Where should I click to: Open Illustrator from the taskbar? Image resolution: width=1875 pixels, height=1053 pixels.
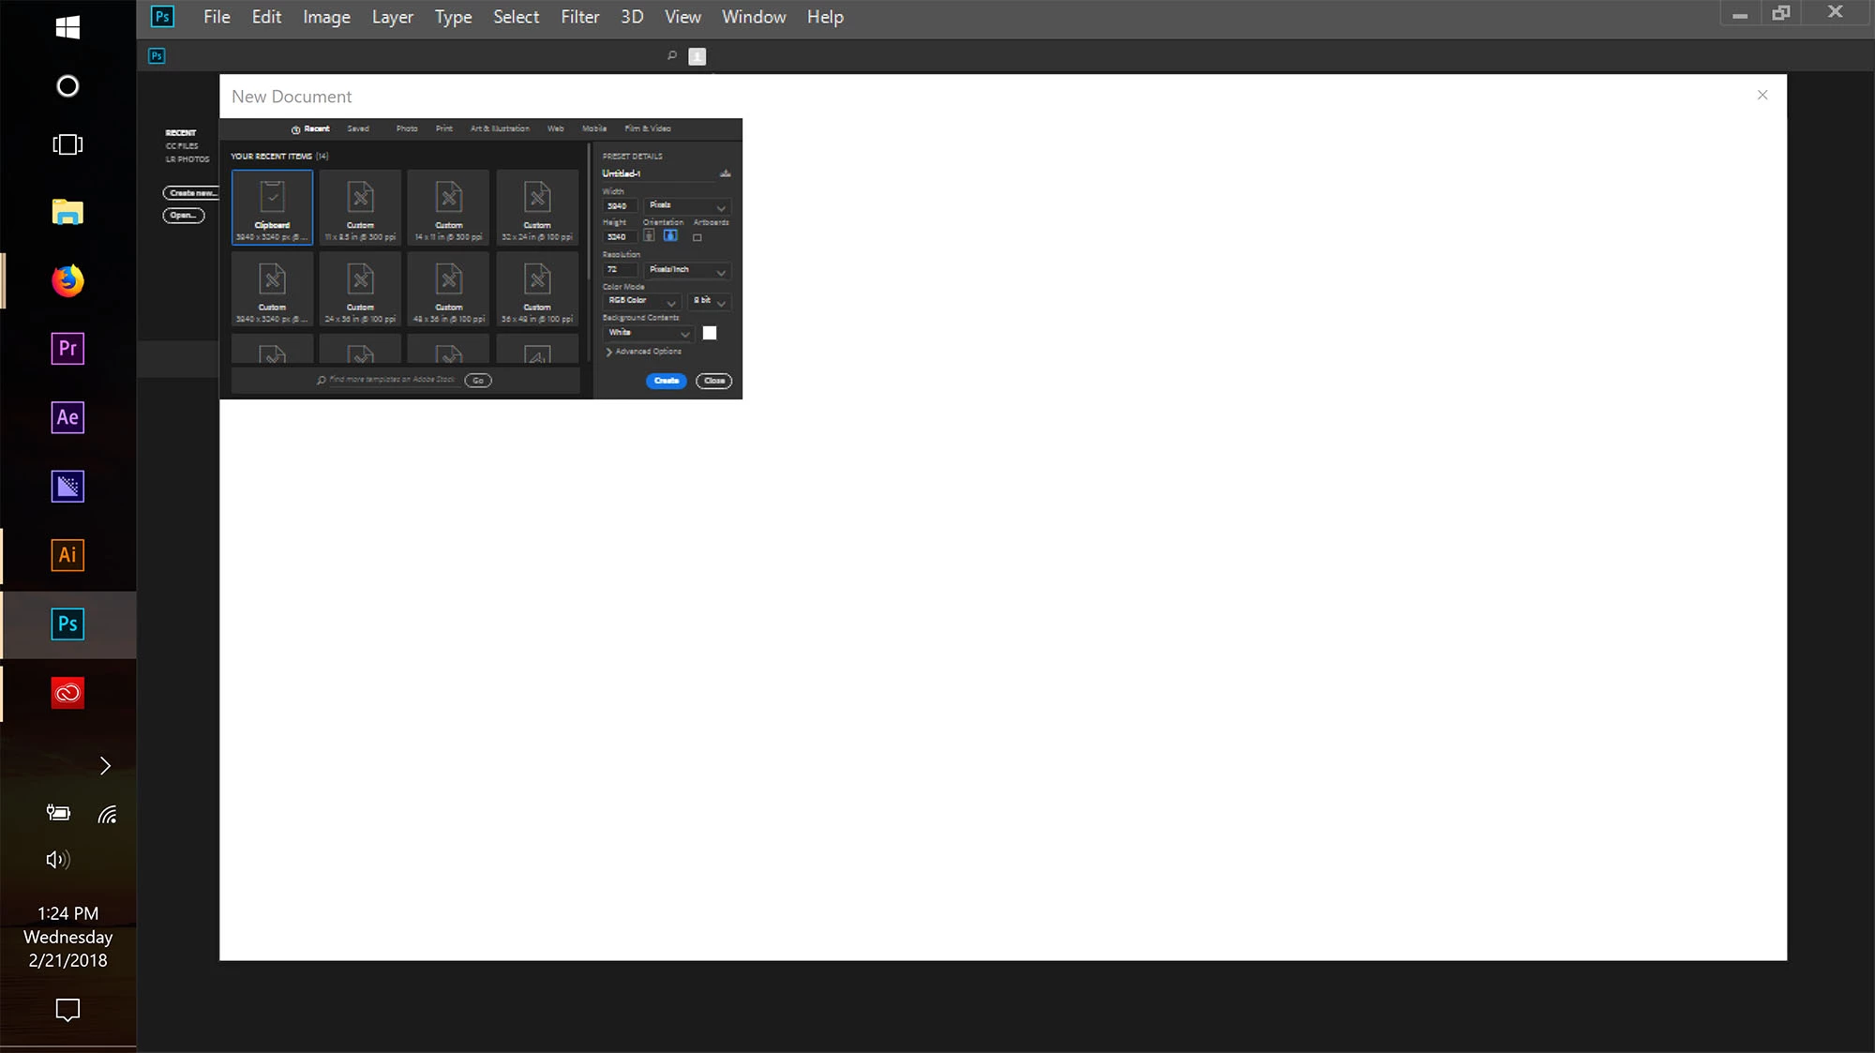point(67,555)
